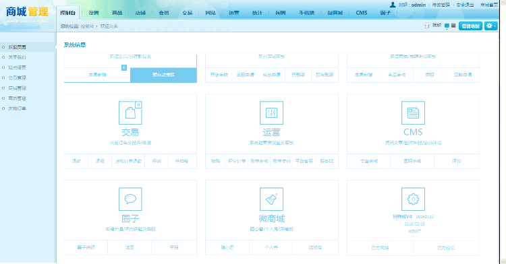Click the count badge on 交易 icon
506x264 pixels.
[x=138, y=104]
